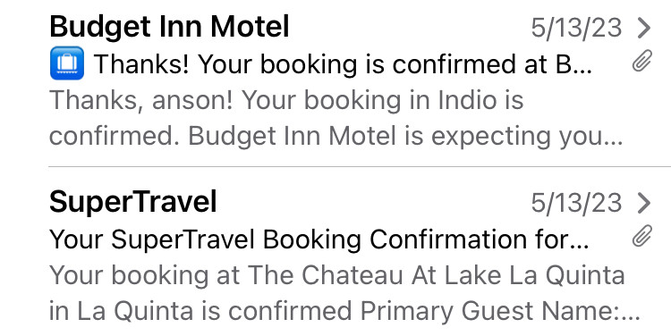Screen dimensions: 671x336
Task: Open SuperTravel message via its chevron
Action: tap(643, 203)
